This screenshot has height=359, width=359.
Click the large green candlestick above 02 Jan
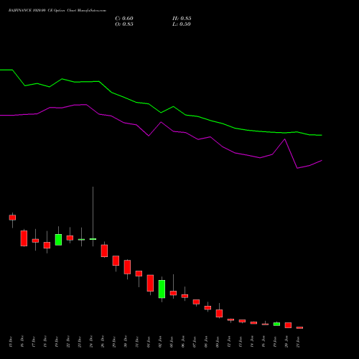click(x=162, y=289)
